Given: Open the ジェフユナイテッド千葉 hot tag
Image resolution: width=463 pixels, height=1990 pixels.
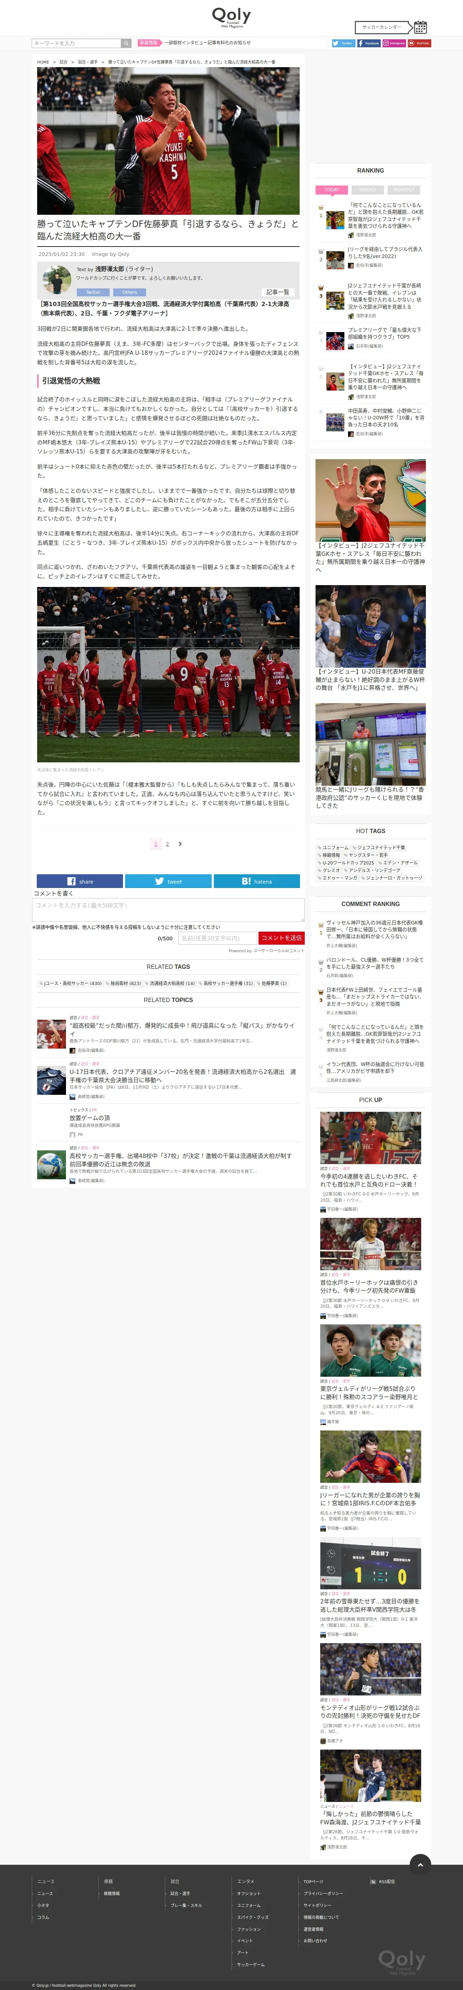Looking at the screenshot, I should 379,848.
